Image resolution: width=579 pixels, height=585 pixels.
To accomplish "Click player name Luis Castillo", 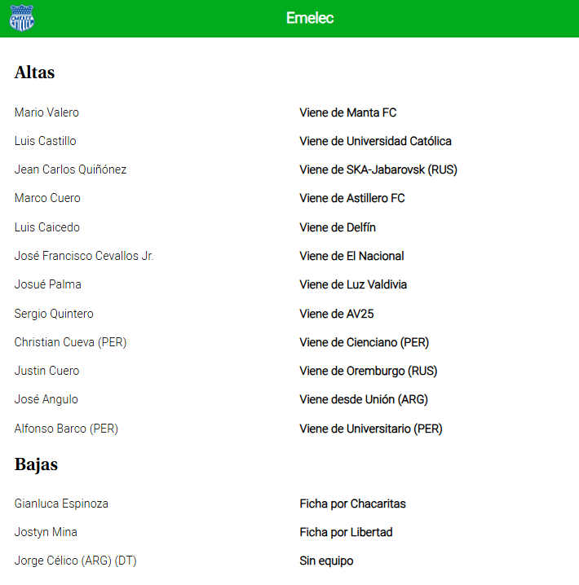I will pyautogui.click(x=45, y=141).
